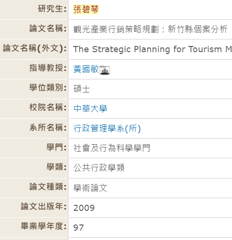Open the 行政管理學系(所) department link
The height and width of the screenshot is (240, 232).
click(107, 128)
